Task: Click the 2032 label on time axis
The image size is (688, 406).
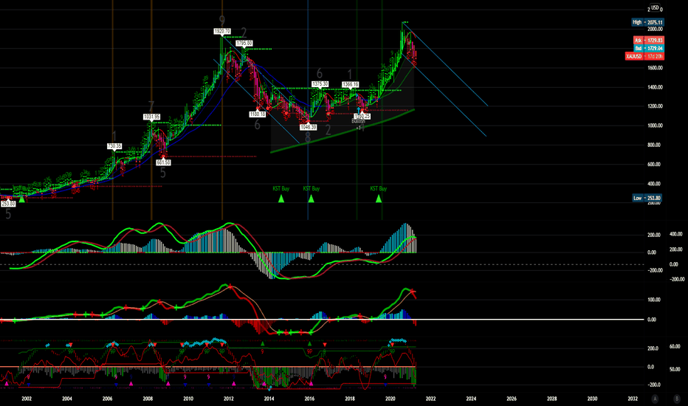Action: point(633,399)
